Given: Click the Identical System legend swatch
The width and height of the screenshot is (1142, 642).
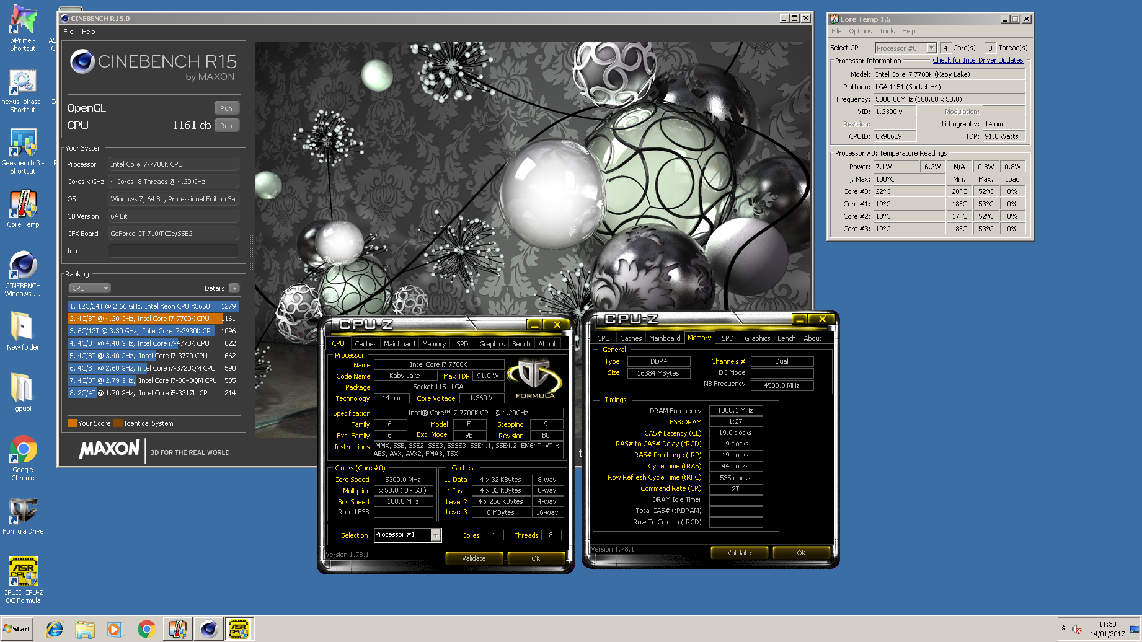Looking at the screenshot, I should 118,423.
